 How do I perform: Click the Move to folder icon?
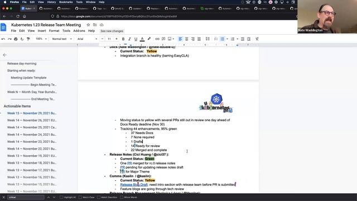tap(95, 25)
